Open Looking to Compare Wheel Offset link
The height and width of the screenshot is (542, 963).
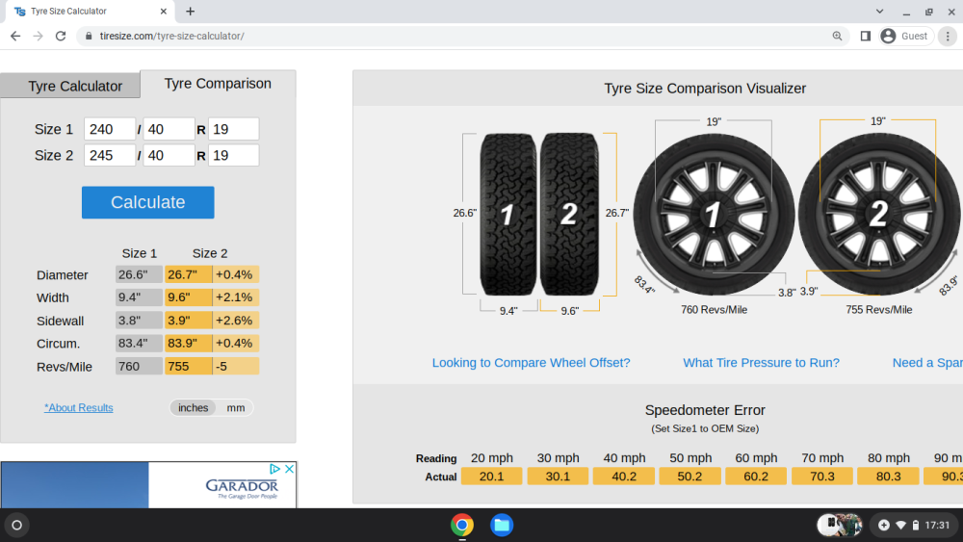[532, 363]
